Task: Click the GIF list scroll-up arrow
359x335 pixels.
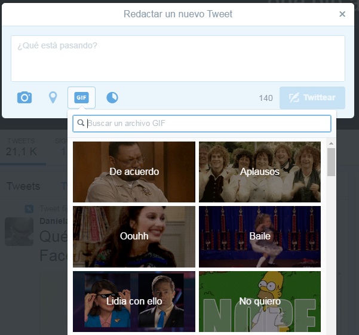Action: pos(331,143)
